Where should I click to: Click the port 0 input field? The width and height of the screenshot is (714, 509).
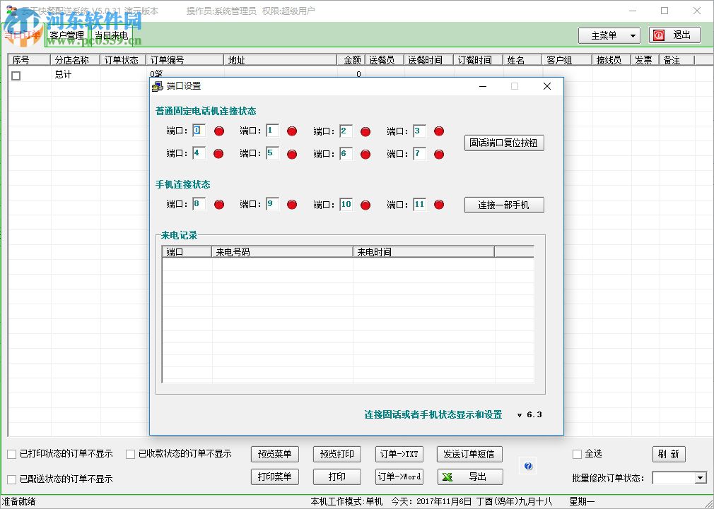(199, 131)
